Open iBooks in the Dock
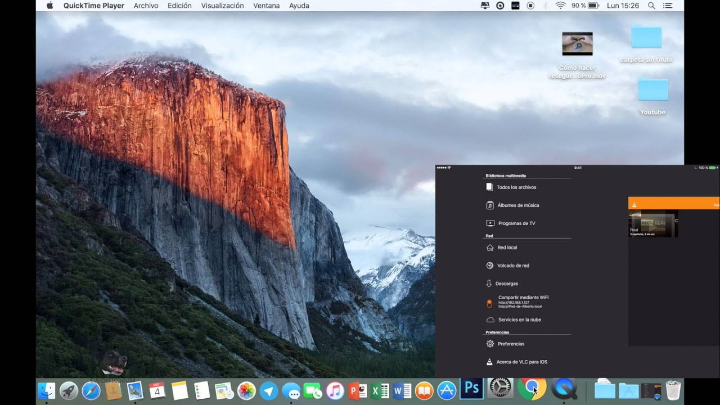This screenshot has width=720, height=405. pos(424,390)
